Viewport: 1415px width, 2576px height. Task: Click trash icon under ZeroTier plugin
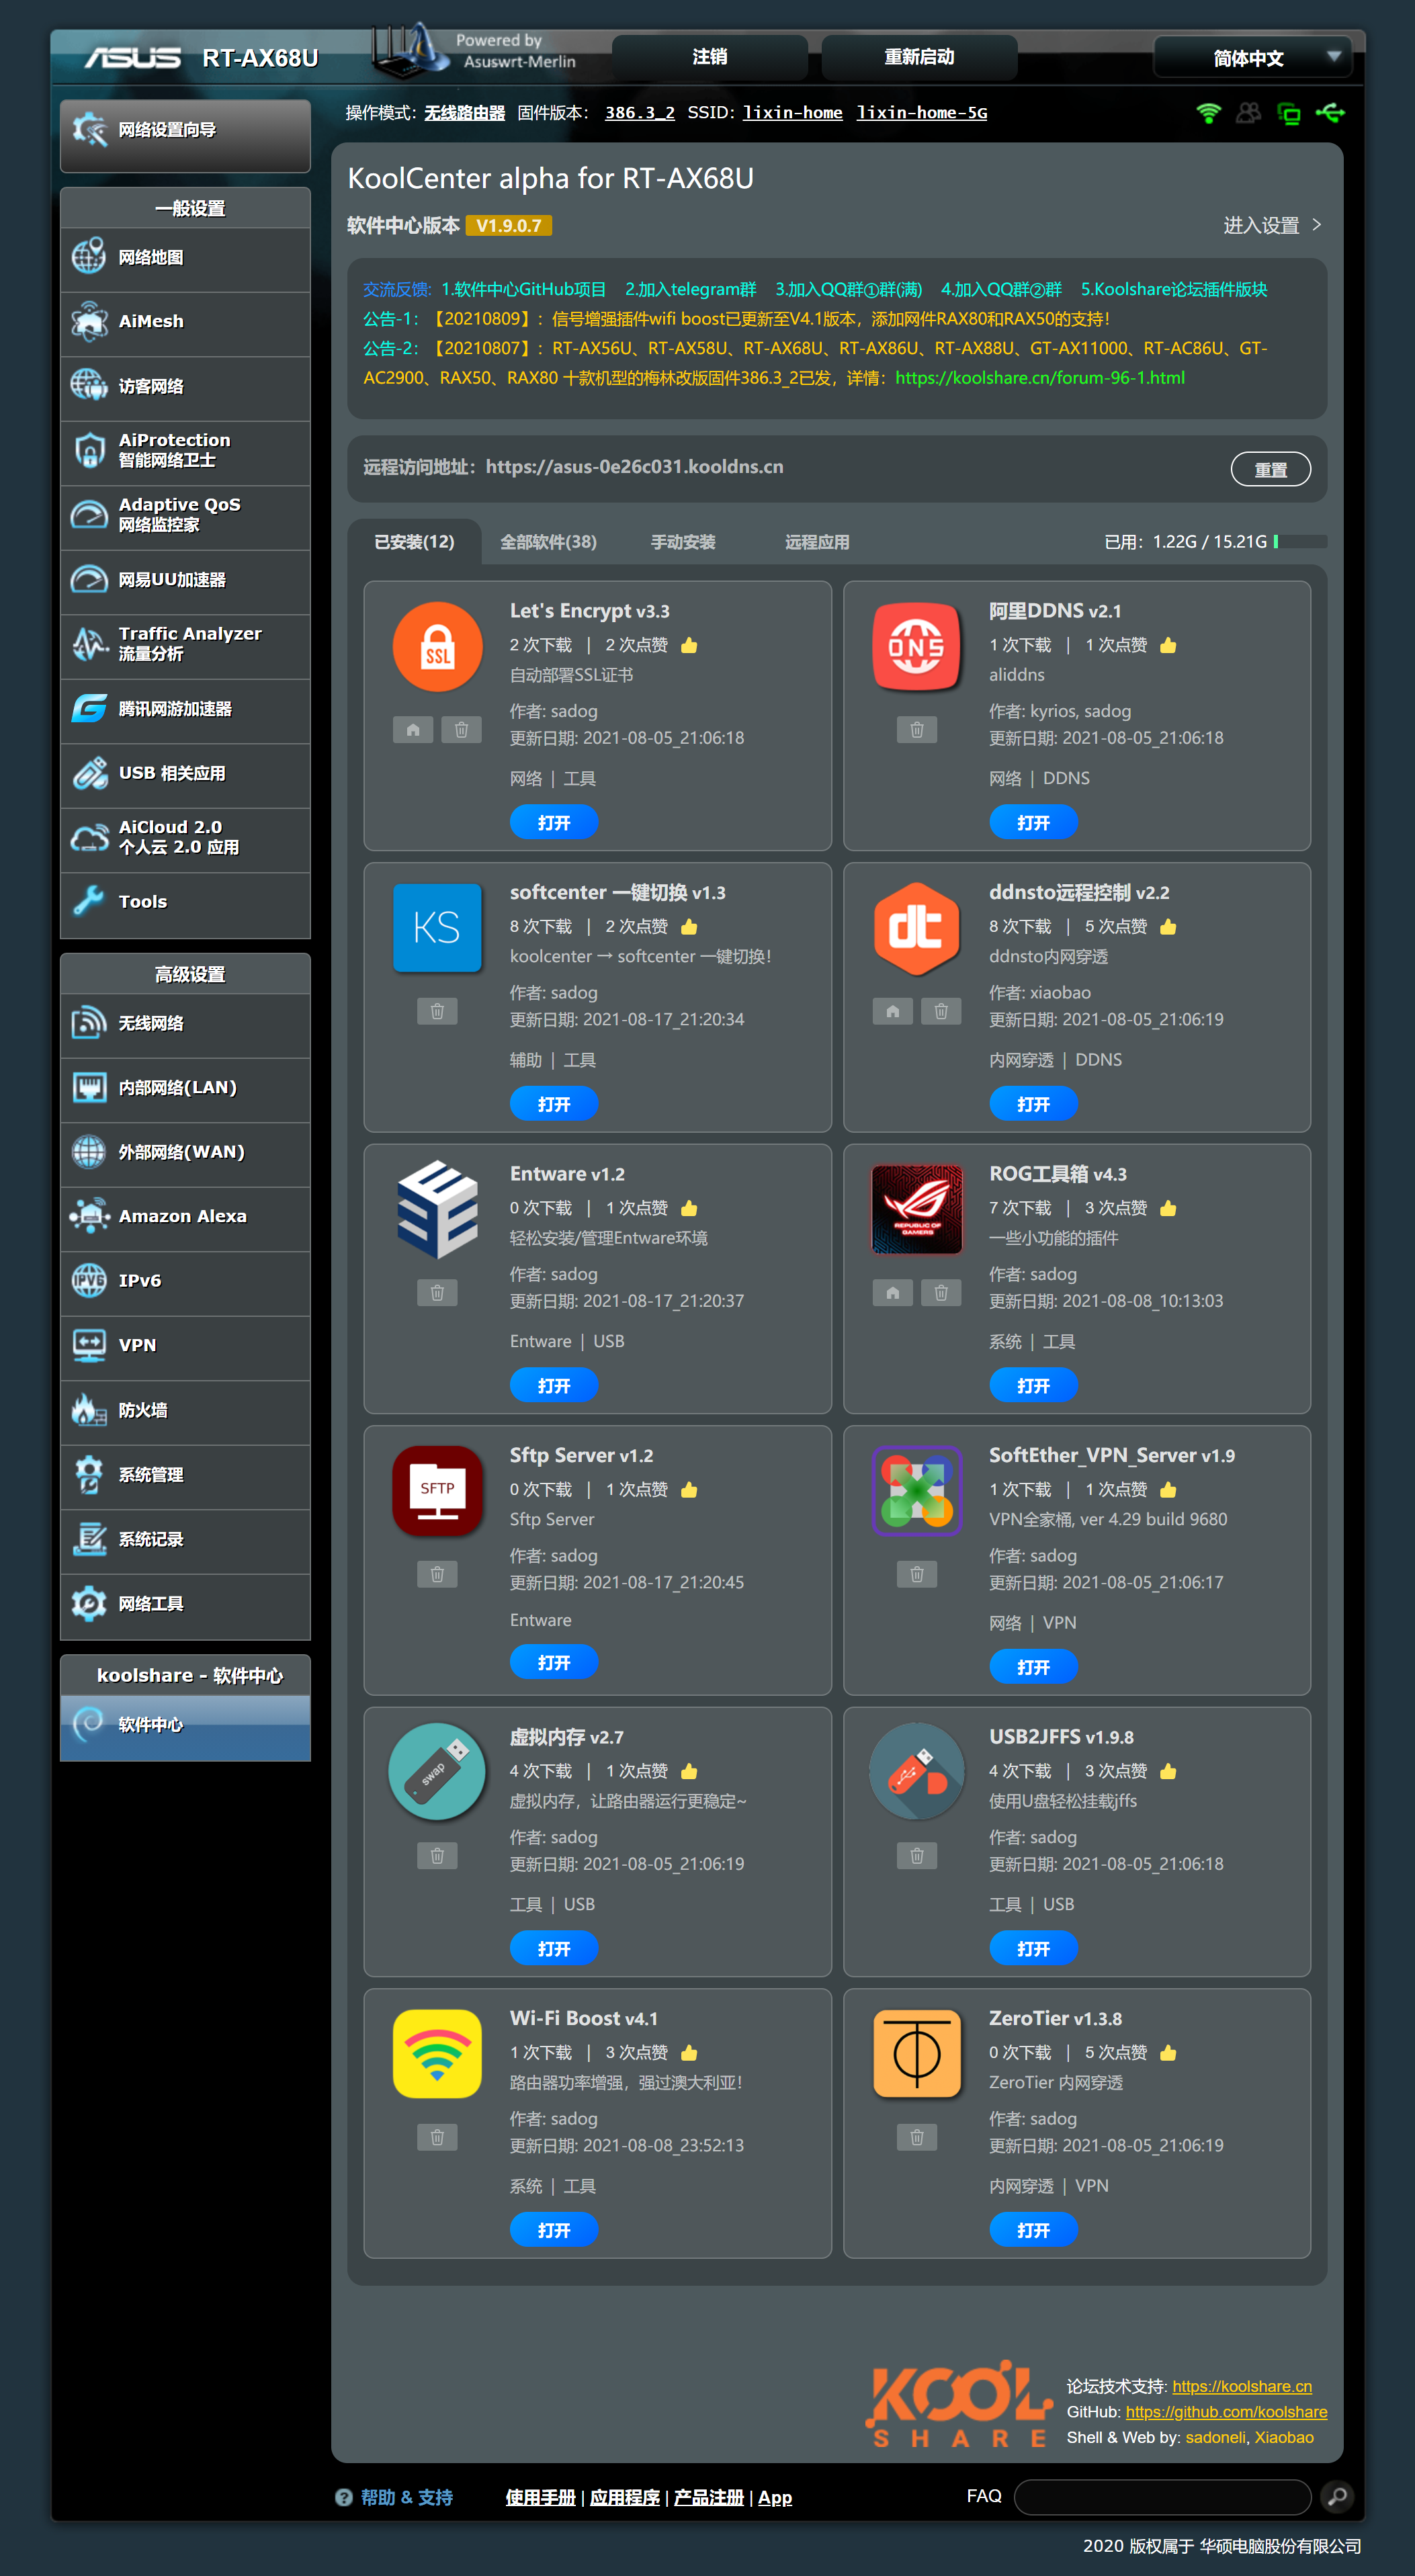[916, 2137]
